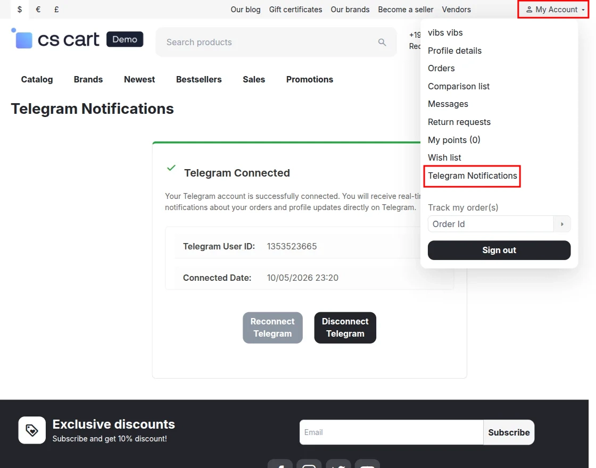The height and width of the screenshot is (468, 596).
Task: Open Return requests menu item
Action: pos(459,122)
